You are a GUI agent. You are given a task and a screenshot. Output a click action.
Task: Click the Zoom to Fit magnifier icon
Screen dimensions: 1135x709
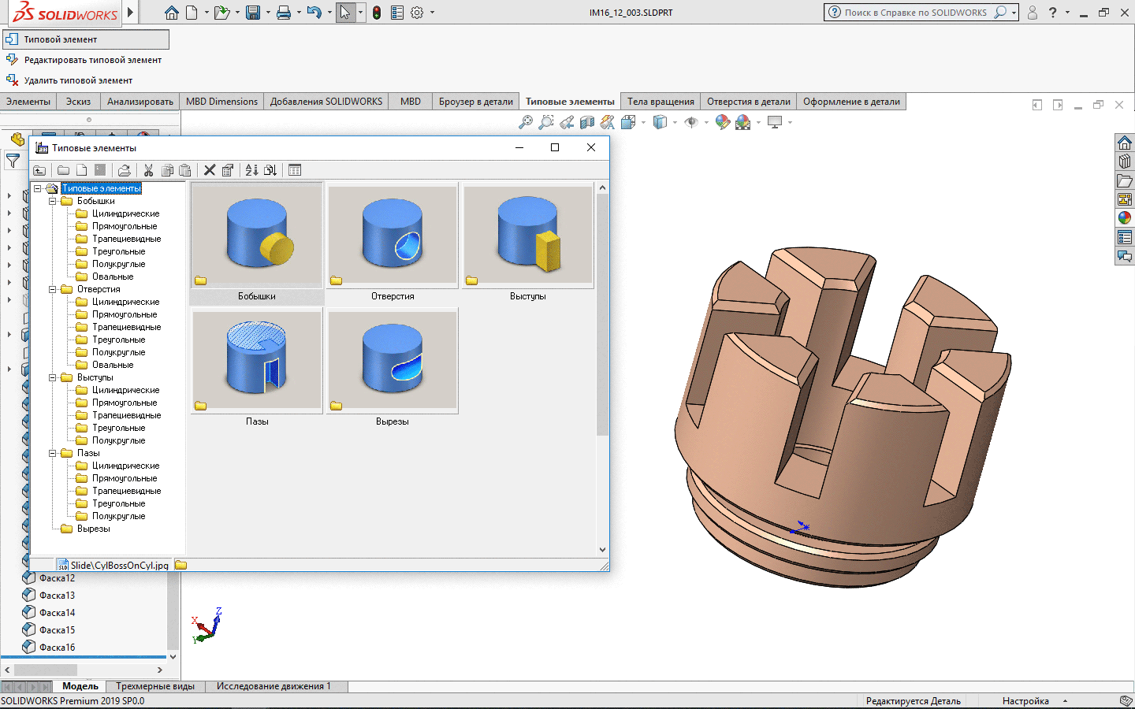point(526,122)
